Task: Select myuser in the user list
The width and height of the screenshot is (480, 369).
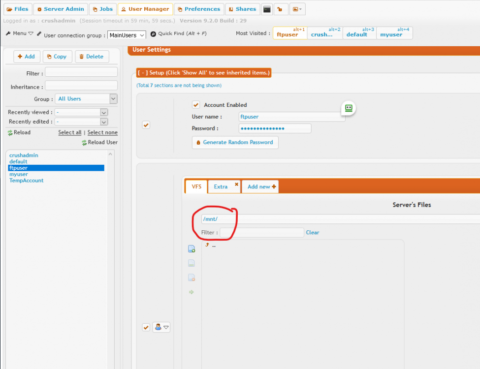Action: point(18,174)
